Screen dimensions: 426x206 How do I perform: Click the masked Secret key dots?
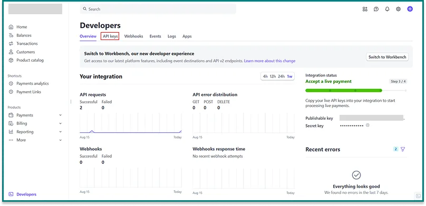pyautogui.click(x=352, y=126)
